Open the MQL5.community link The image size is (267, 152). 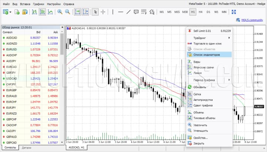pos(251,20)
